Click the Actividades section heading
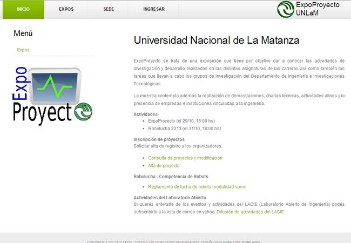The width and height of the screenshot is (351, 243). pyautogui.click(x=145, y=114)
